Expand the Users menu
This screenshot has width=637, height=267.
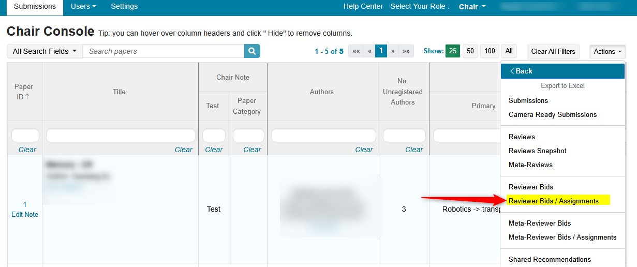tap(83, 7)
